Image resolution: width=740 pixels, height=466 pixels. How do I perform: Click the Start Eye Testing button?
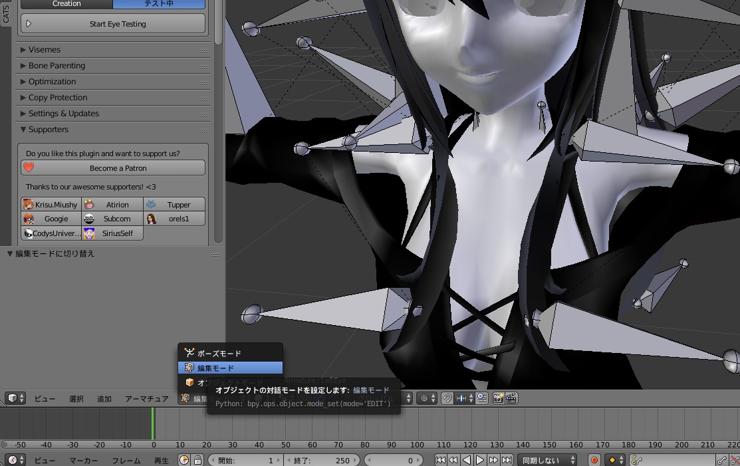coord(113,24)
